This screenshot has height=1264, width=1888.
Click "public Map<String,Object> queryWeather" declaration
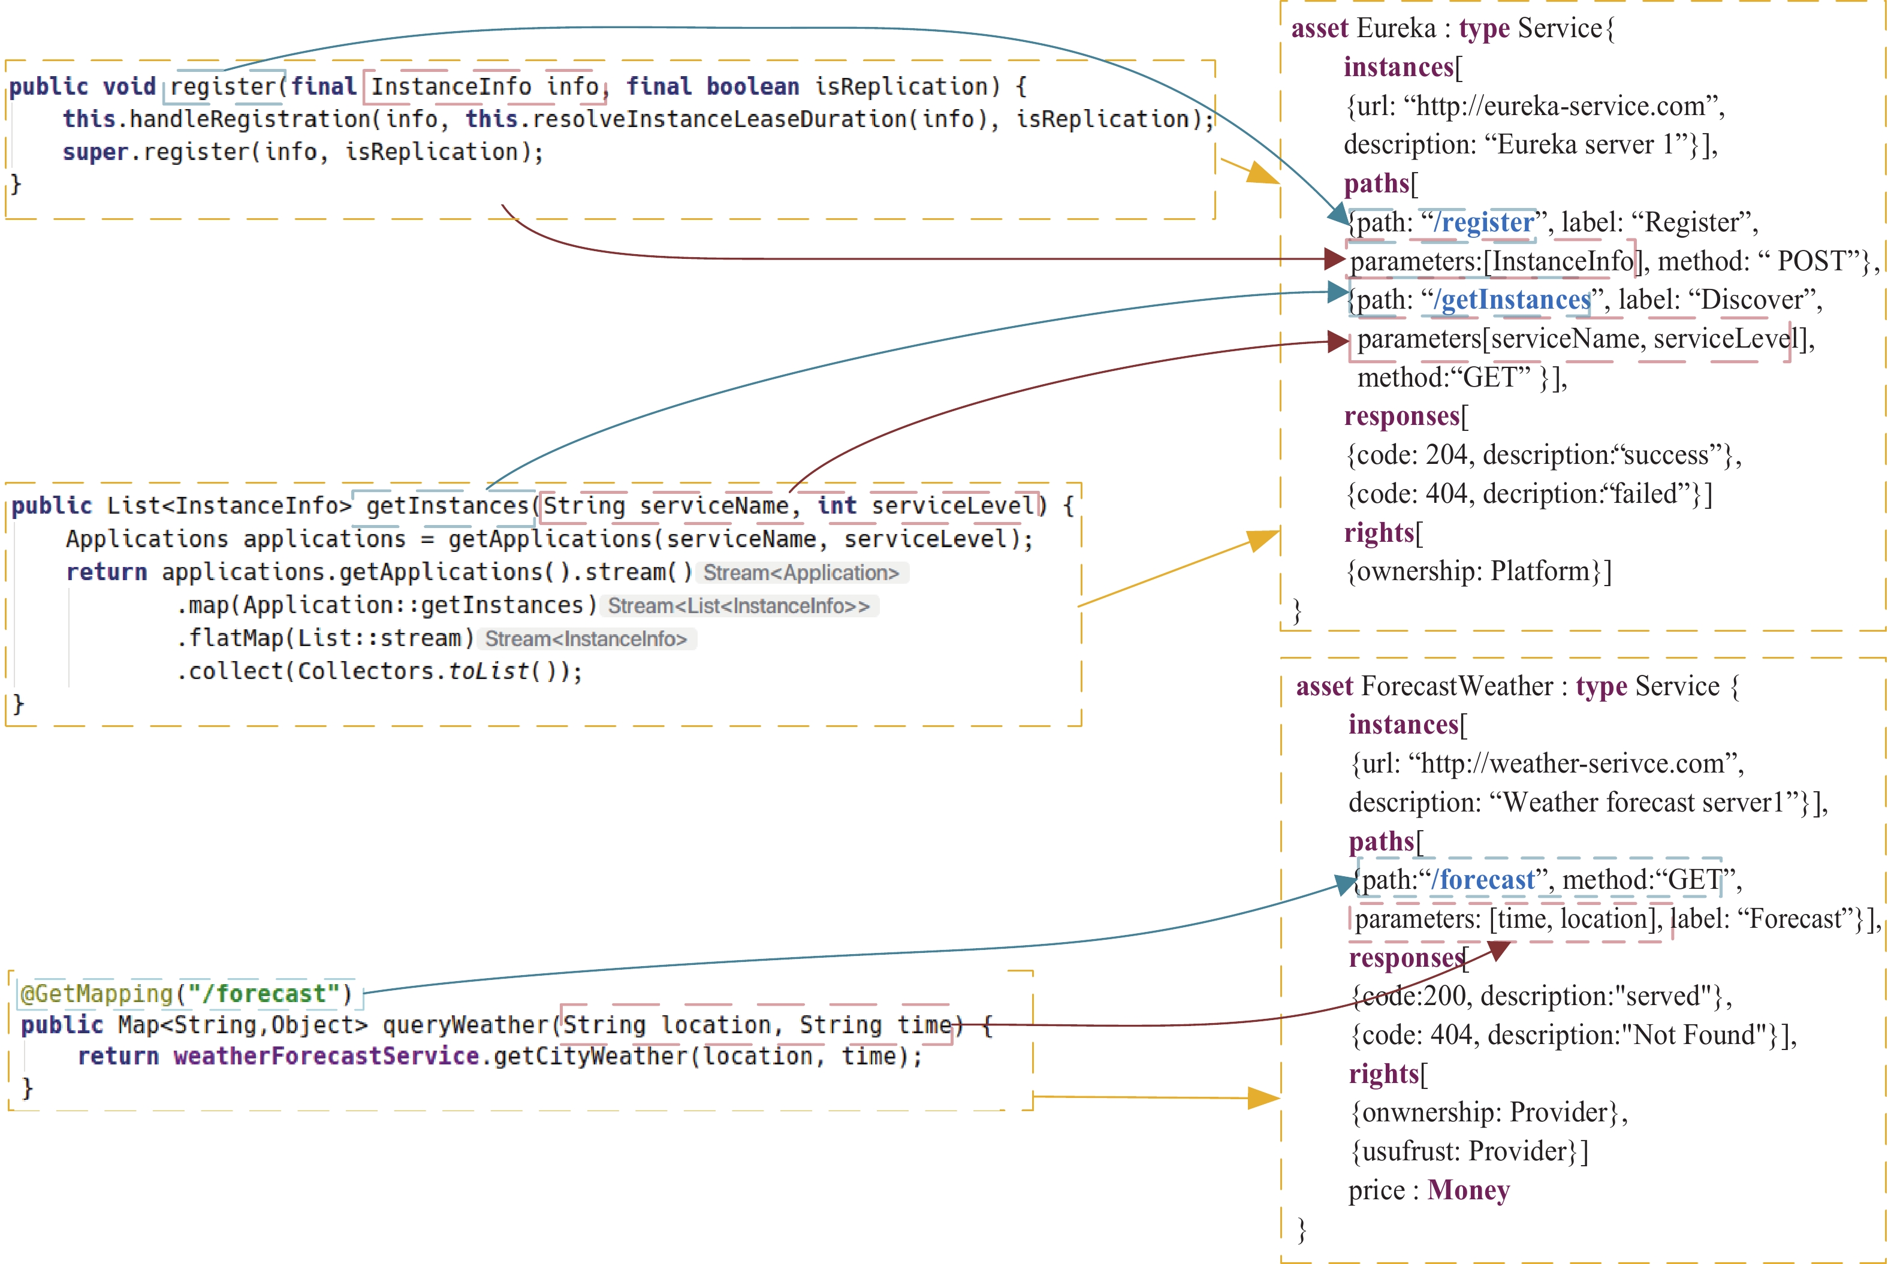285,1025
